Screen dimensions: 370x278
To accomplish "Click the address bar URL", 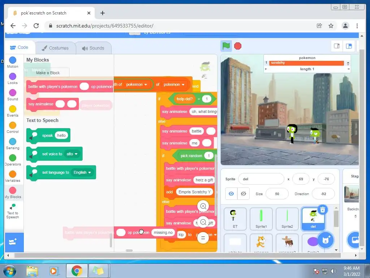I will (105, 26).
